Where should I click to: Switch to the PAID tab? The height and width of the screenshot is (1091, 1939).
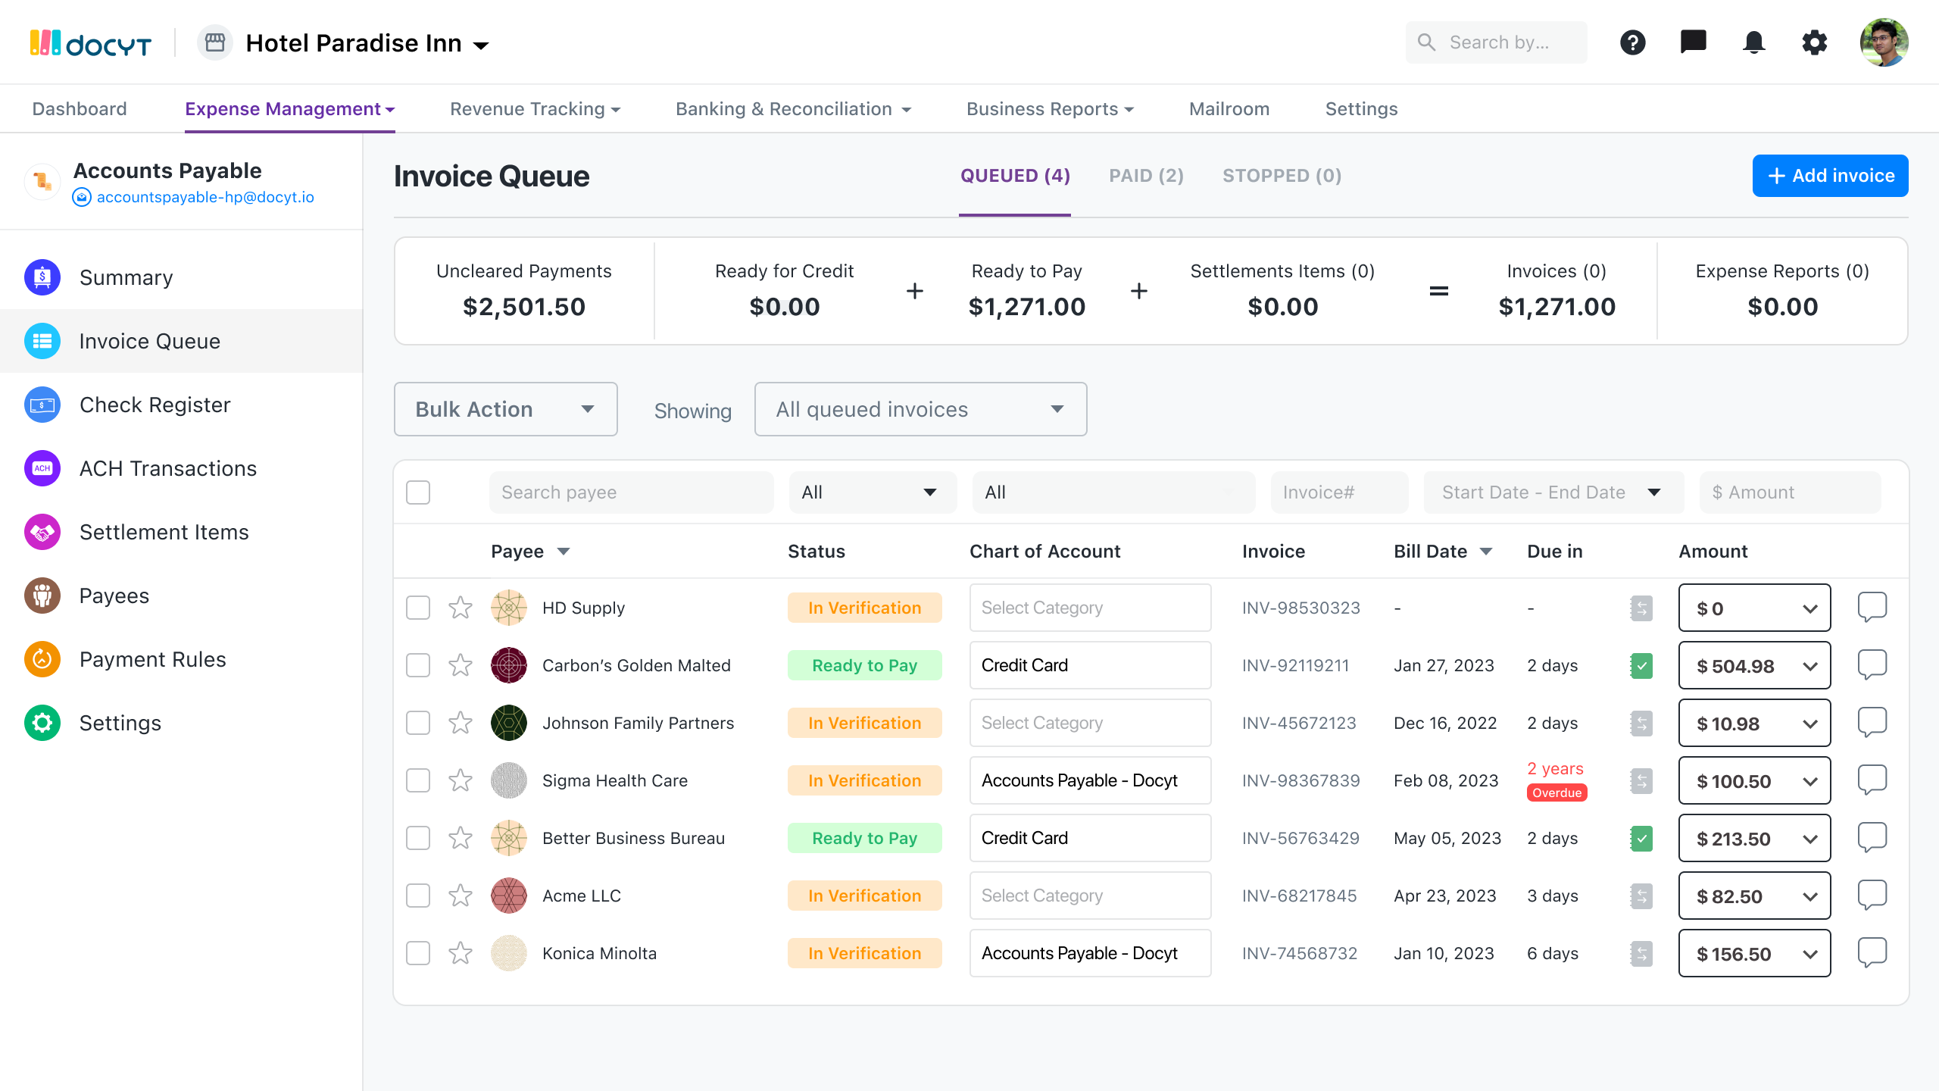point(1145,176)
